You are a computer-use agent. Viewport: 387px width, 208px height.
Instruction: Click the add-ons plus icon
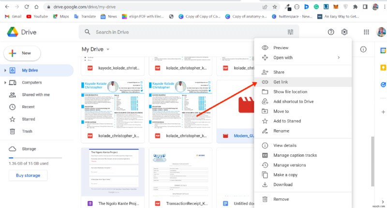click(x=383, y=112)
